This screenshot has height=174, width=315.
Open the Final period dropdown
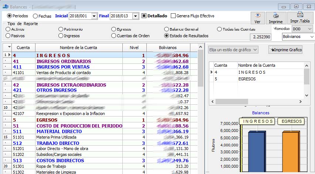point(136,16)
